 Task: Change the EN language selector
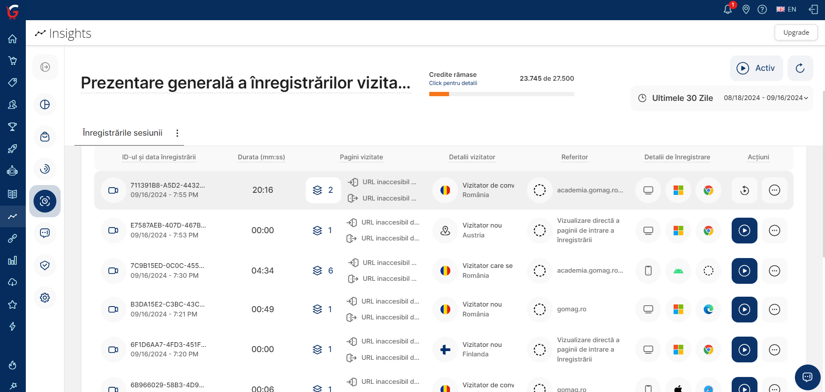pos(786,9)
